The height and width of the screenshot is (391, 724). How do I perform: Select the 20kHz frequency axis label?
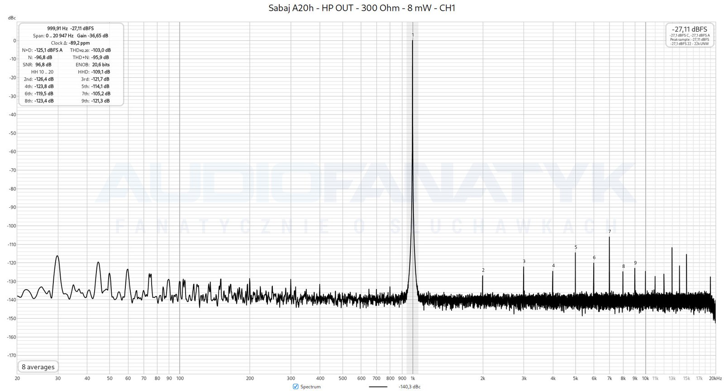coord(715,378)
